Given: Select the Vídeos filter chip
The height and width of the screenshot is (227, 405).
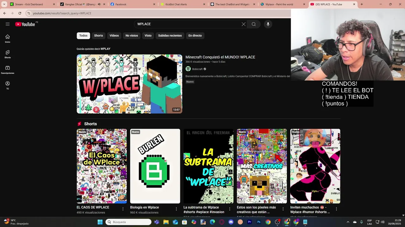Looking at the screenshot, I should click(x=114, y=36).
